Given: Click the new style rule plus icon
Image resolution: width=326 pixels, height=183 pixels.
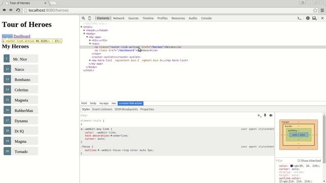Looking at the screenshot, I should click(259, 115).
